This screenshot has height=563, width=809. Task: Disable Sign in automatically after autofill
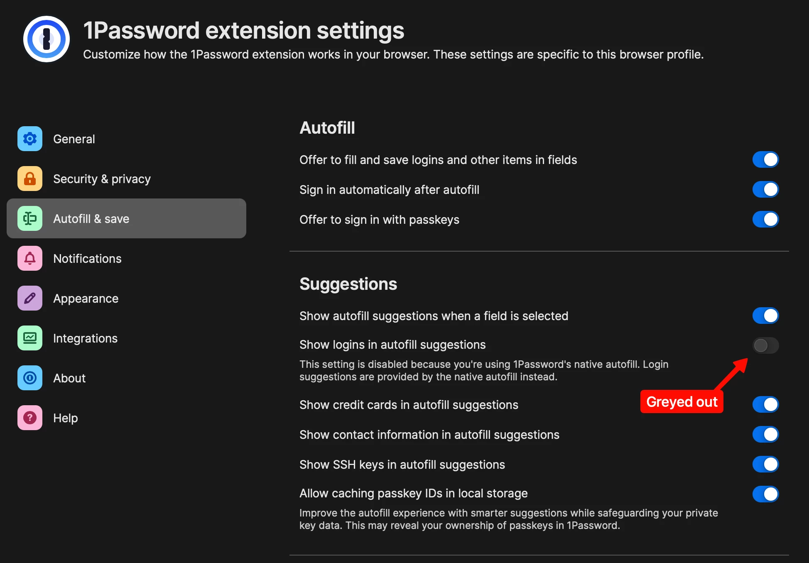765,189
